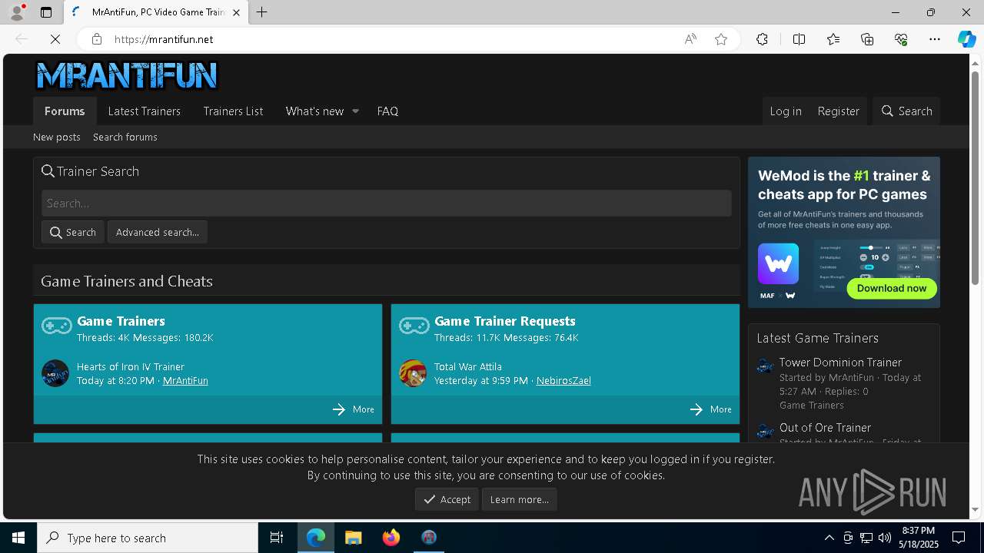Open a new browser tab
The width and height of the screenshot is (984, 553).
[261, 12]
